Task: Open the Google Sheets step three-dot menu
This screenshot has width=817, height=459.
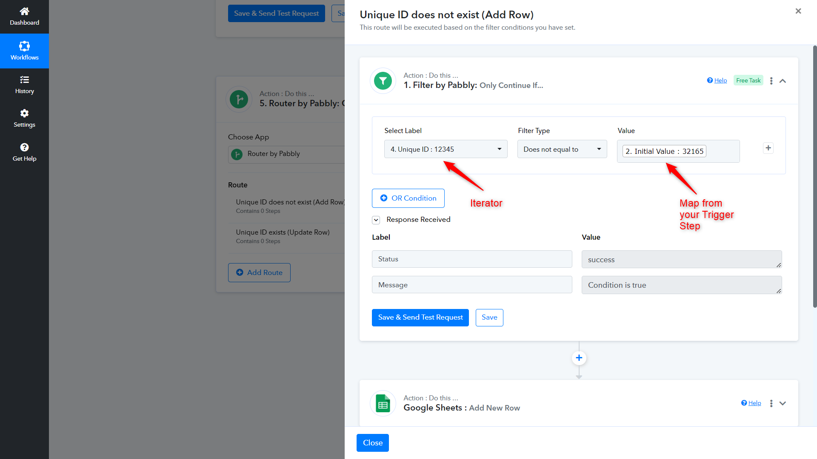Action: (771, 403)
